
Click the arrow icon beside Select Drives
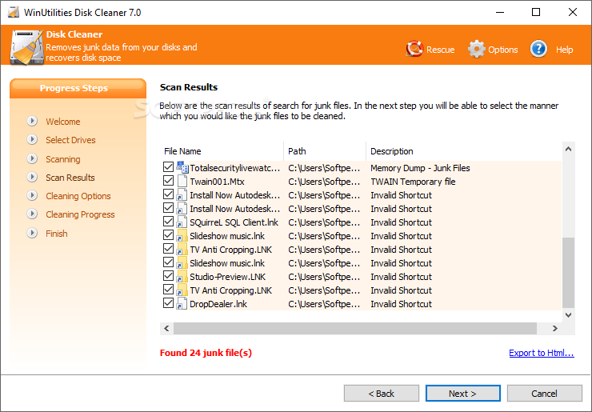click(32, 139)
